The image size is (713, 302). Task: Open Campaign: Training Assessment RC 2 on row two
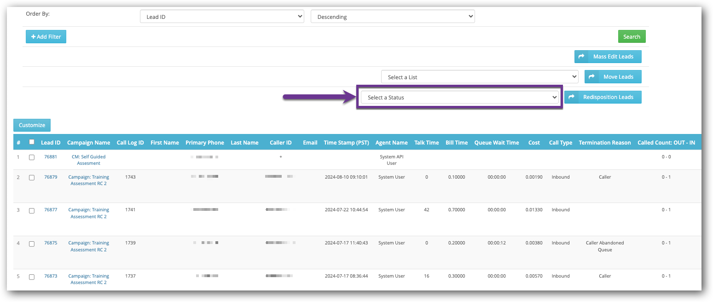[88, 180]
